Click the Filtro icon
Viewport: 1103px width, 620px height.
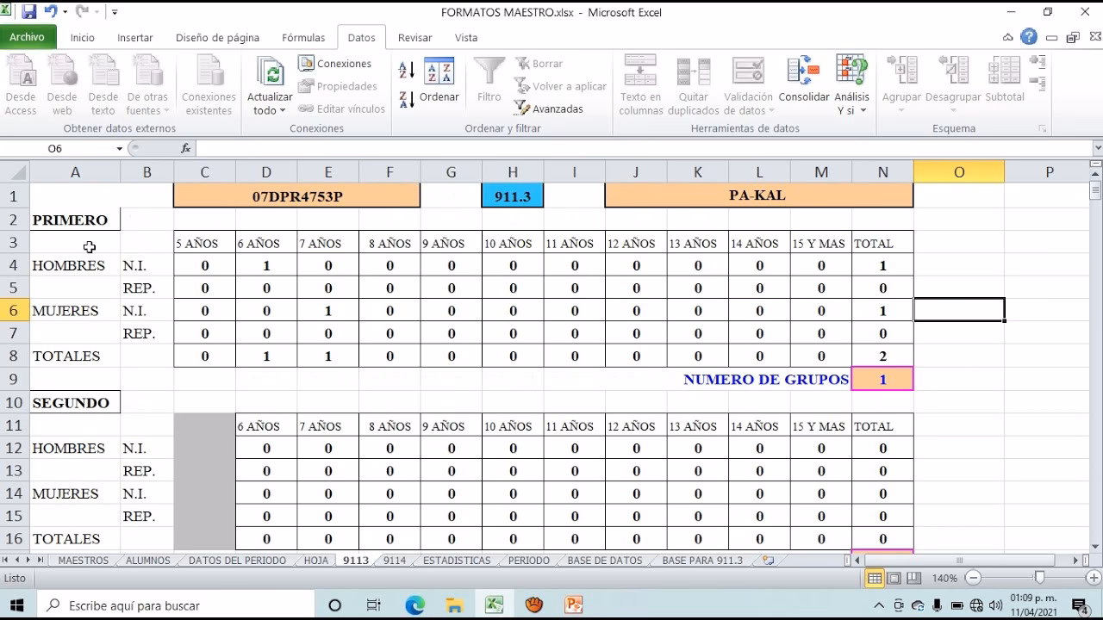click(x=488, y=82)
